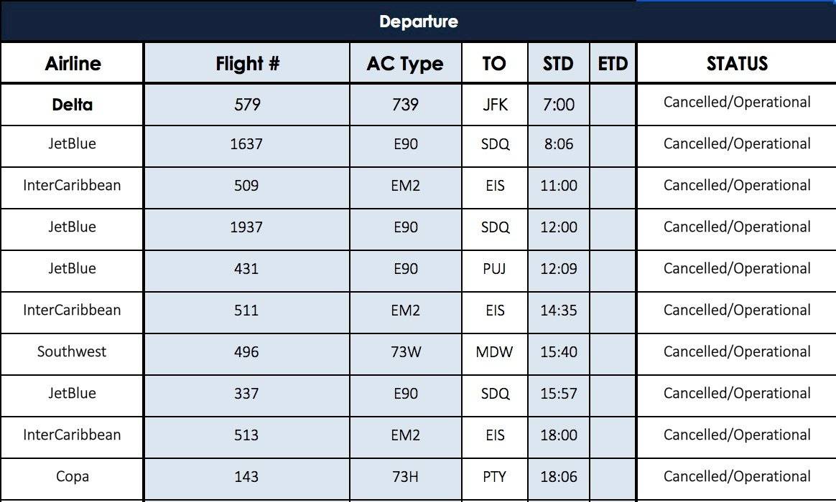Select the 73H aircraft type cell
This screenshot has width=836, height=502.
click(x=406, y=478)
